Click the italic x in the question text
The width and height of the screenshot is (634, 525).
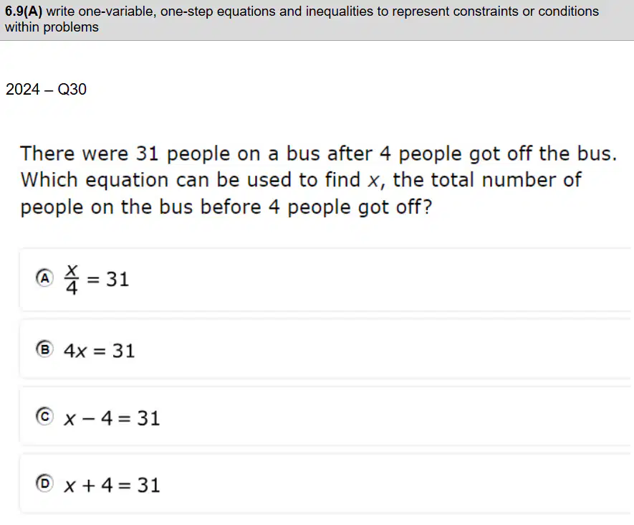374,181
